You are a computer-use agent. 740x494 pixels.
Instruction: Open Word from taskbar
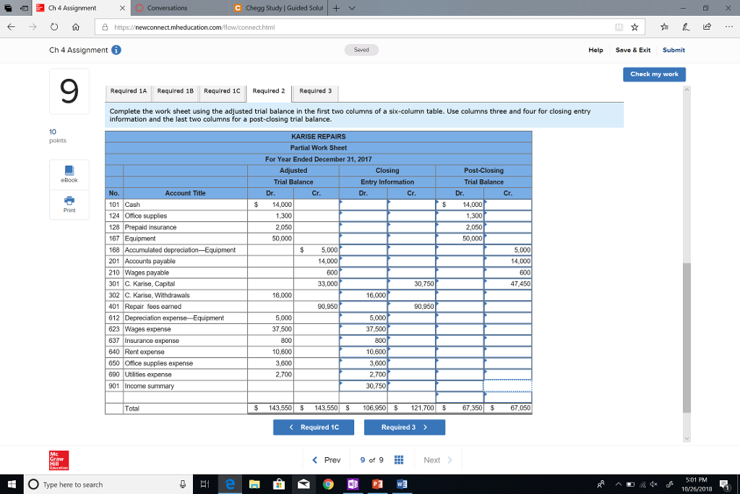402,485
